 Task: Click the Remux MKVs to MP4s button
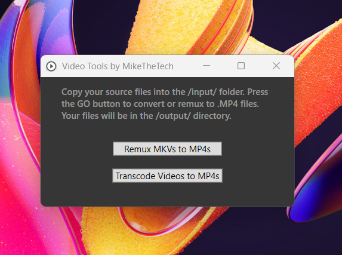tap(167, 149)
